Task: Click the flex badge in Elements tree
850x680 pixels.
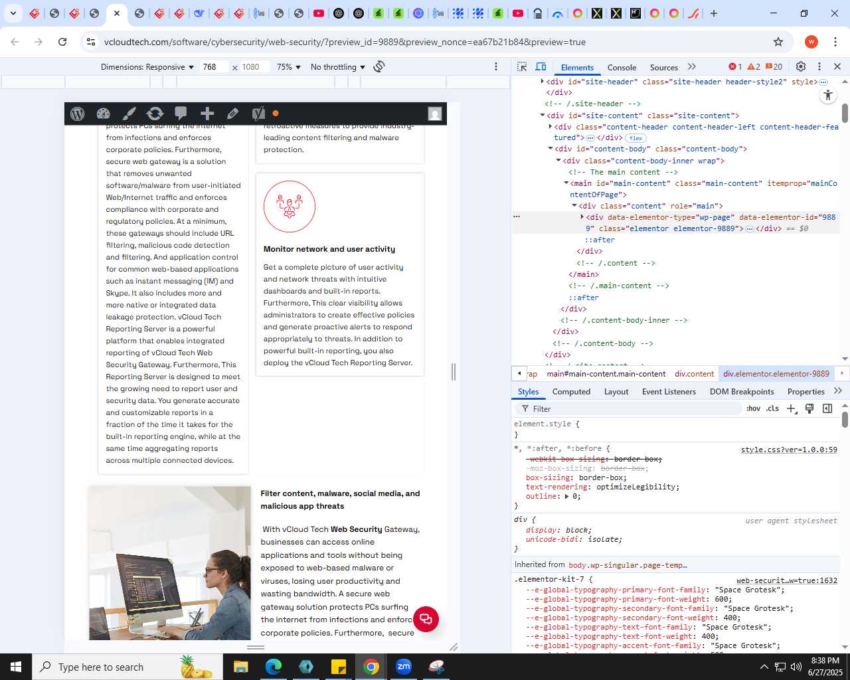Action: [x=636, y=138]
